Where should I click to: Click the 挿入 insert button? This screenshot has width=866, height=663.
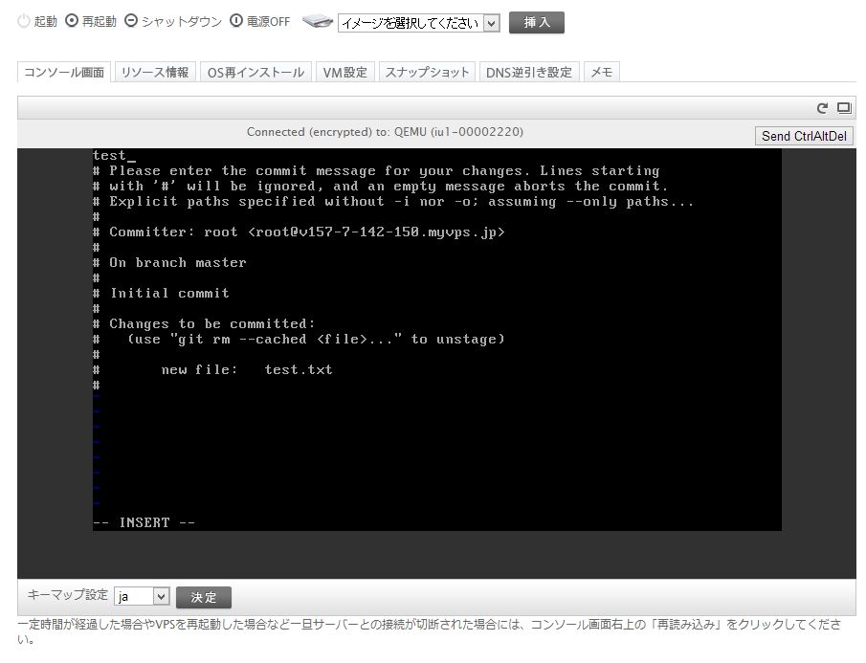pos(536,23)
